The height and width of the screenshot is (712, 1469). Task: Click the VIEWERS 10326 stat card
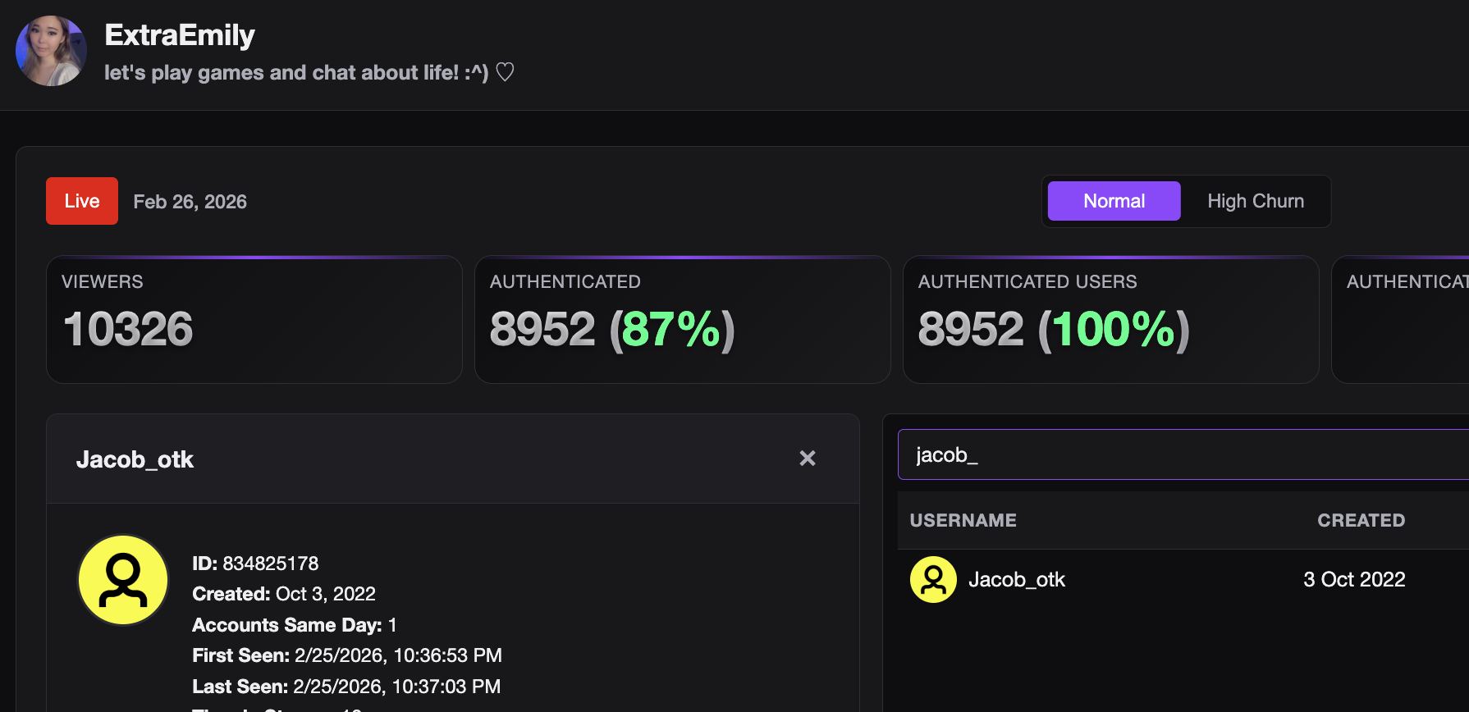pos(254,320)
